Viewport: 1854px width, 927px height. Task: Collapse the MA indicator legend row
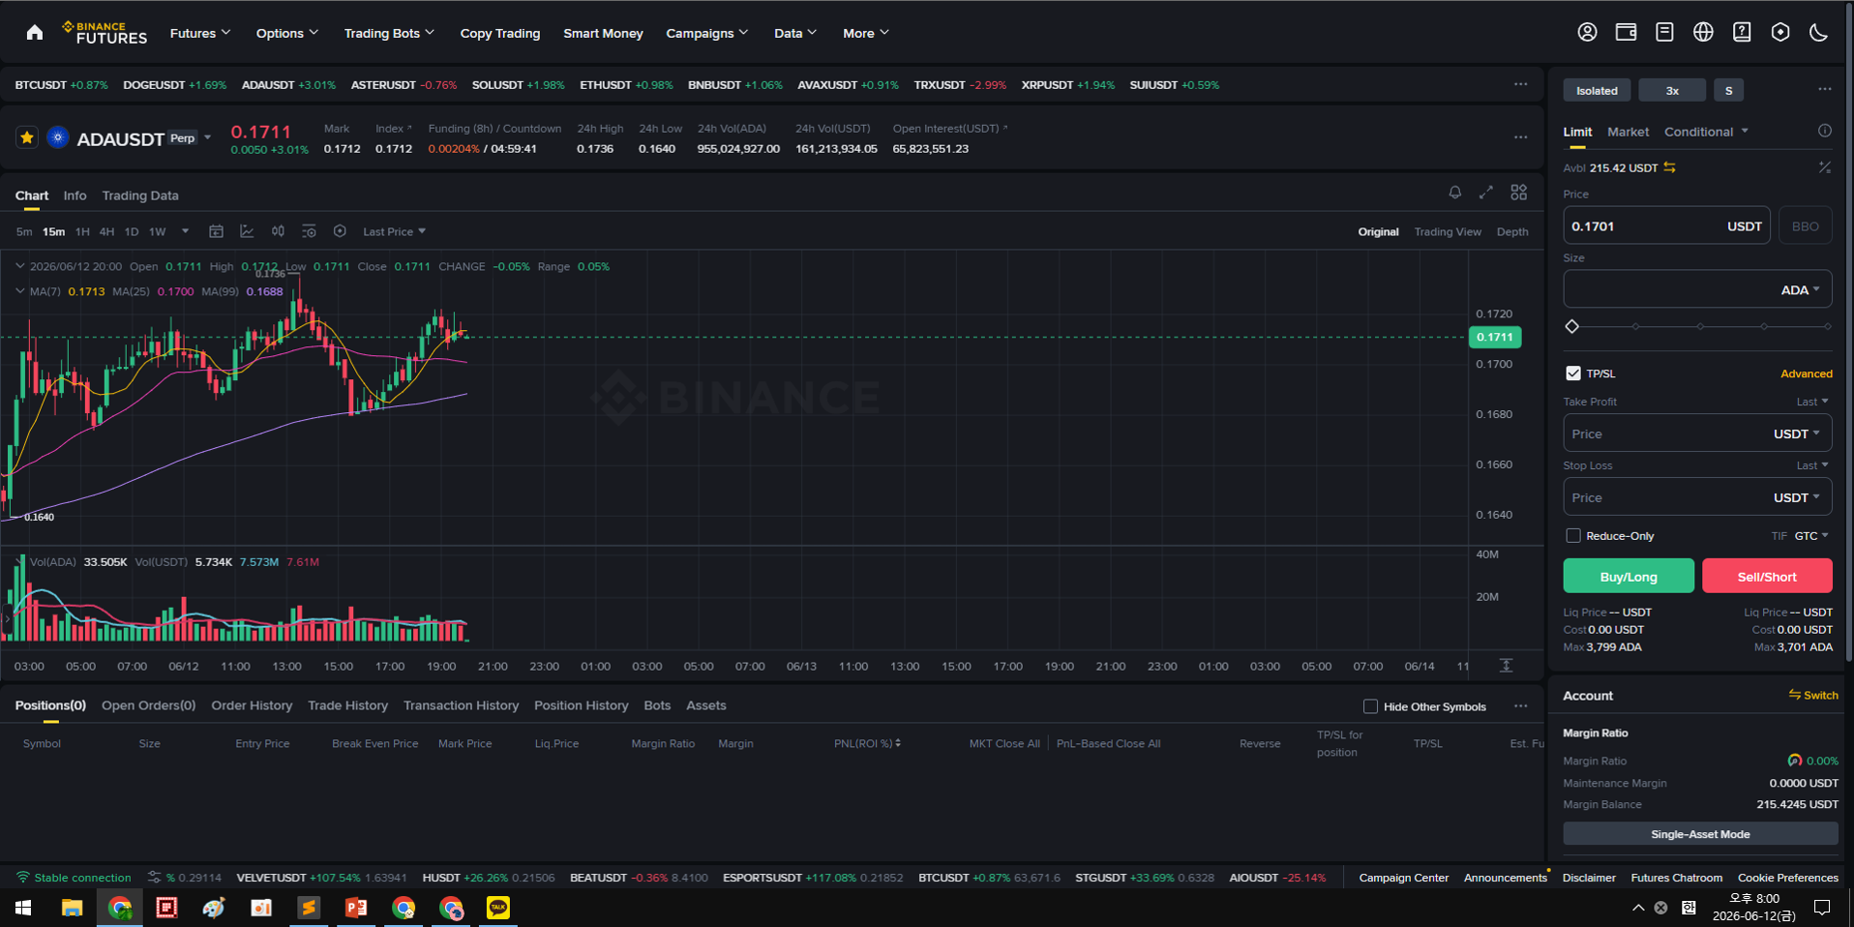20,290
